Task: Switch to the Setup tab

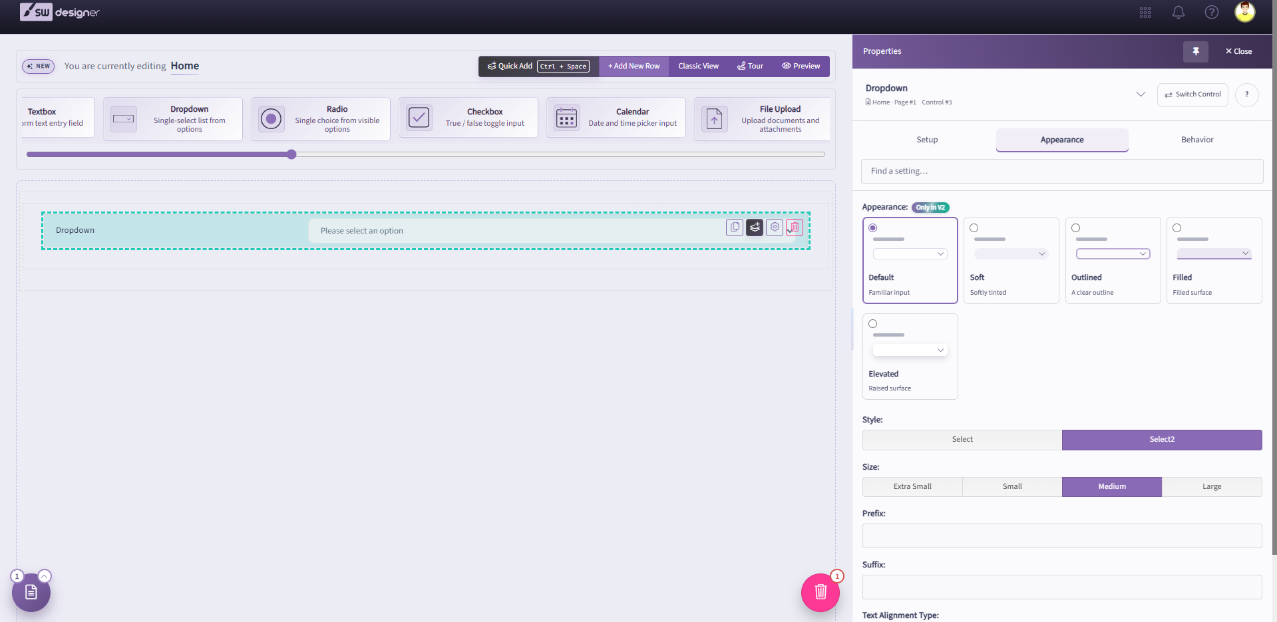Action: click(x=927, y=140)
